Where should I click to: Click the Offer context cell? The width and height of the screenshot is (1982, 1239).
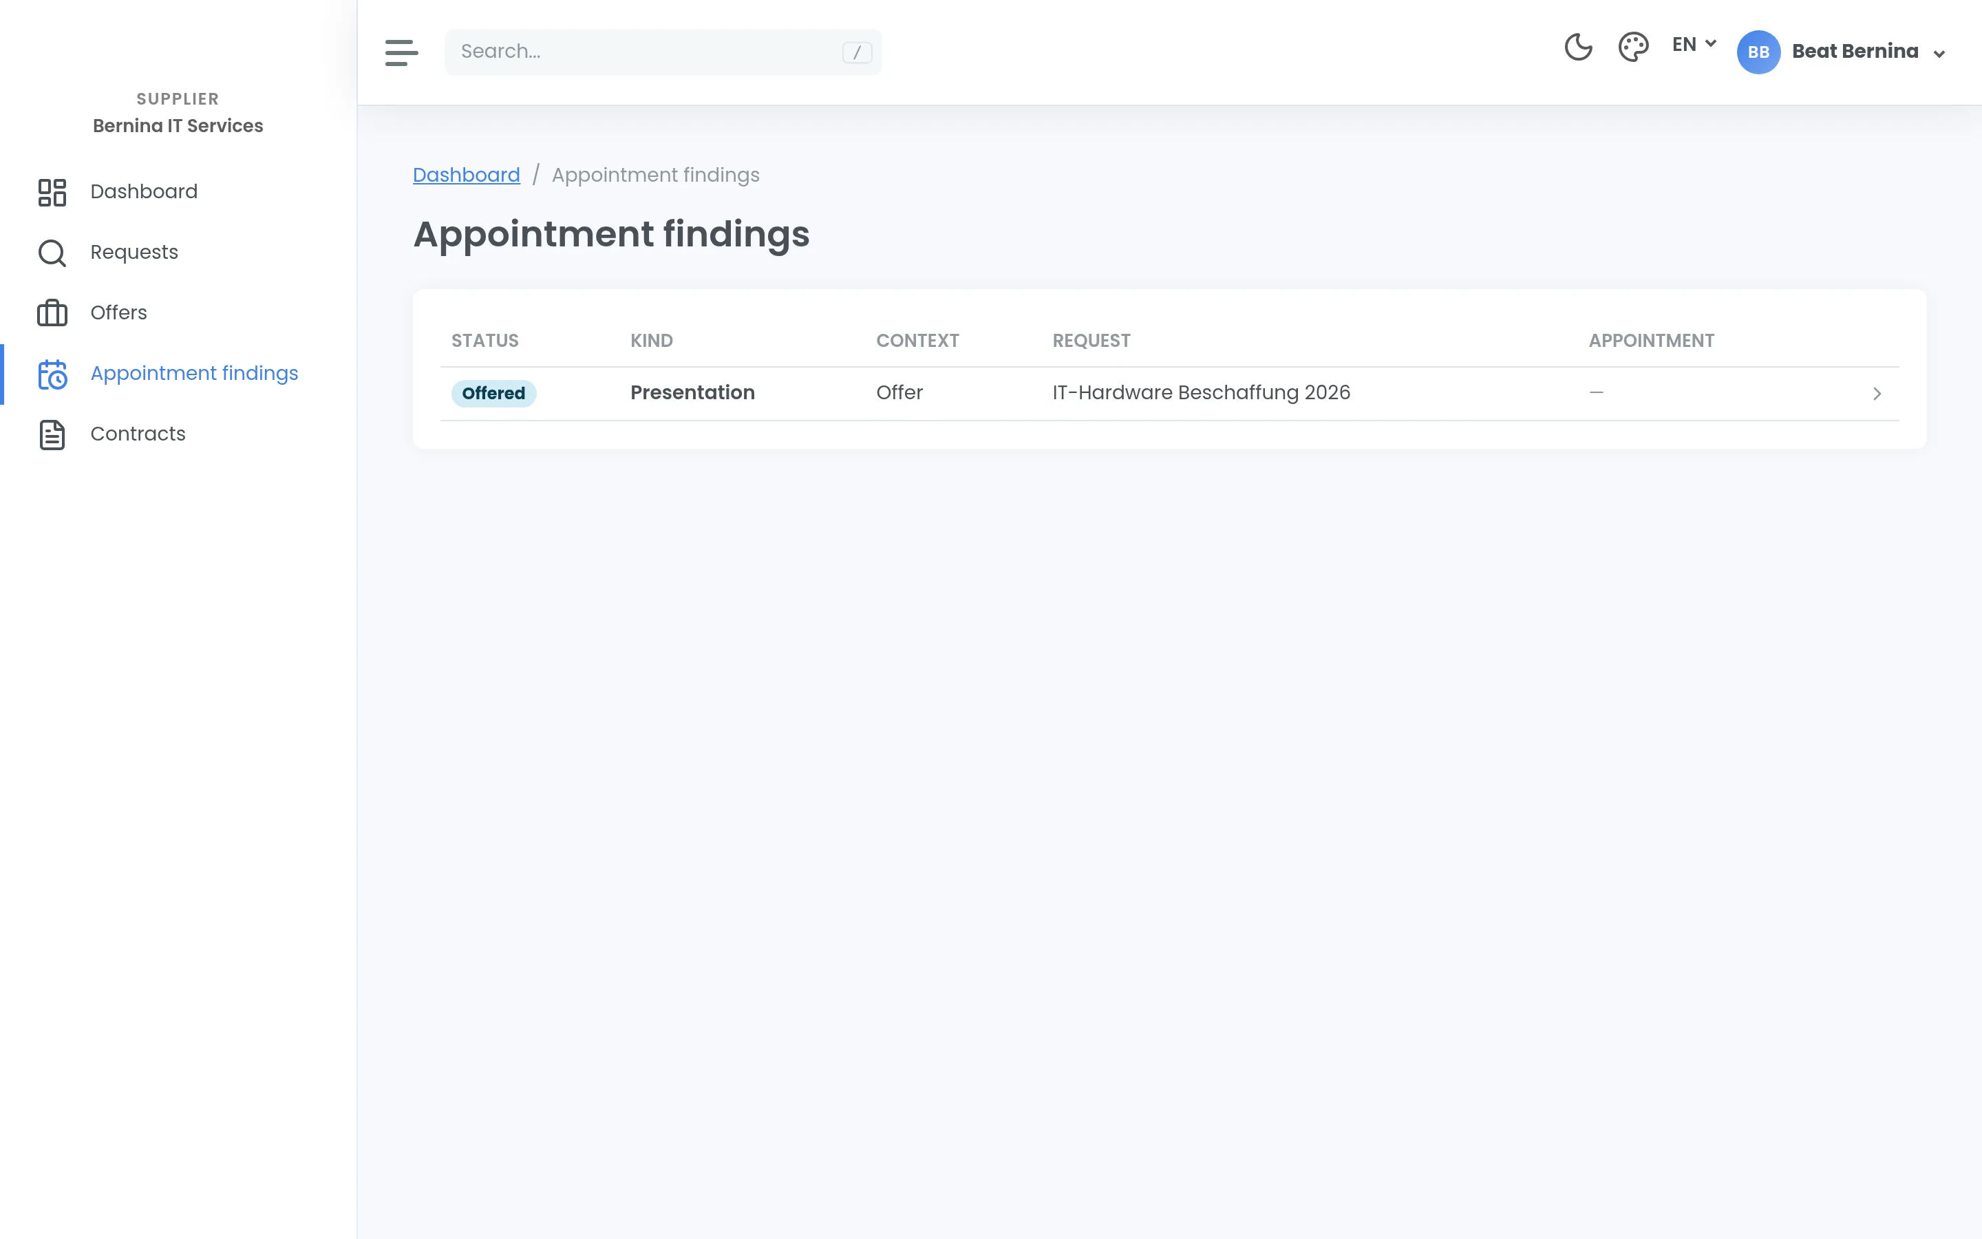pos(899,393)
